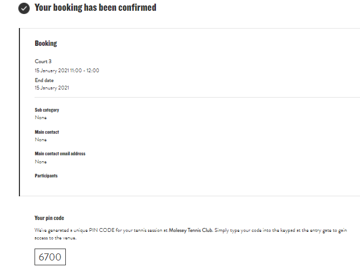Viewport: 360px width, 275px height.
Task: Click the Main contact label
Action: 47,132
